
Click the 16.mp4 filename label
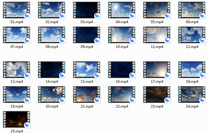coord(122,82)
